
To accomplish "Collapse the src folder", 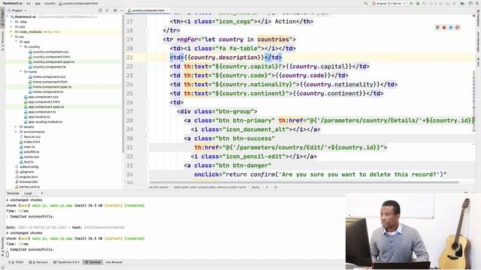I will click(x=12, y=37).
